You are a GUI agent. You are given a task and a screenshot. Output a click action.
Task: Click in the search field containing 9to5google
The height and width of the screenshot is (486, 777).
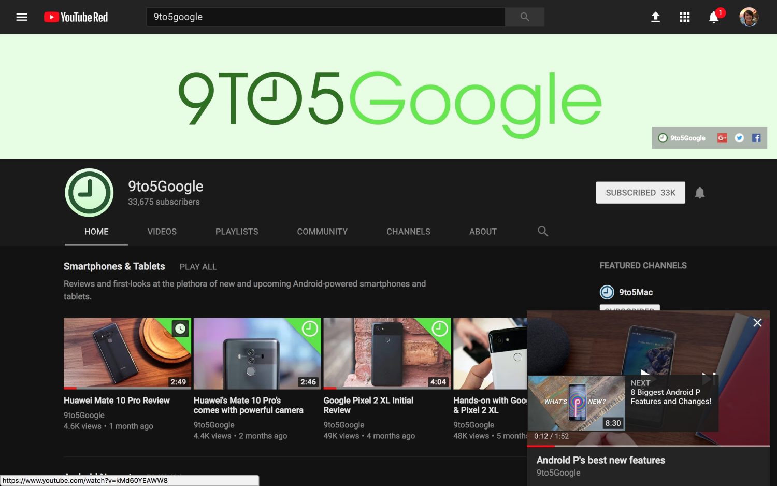326,17
